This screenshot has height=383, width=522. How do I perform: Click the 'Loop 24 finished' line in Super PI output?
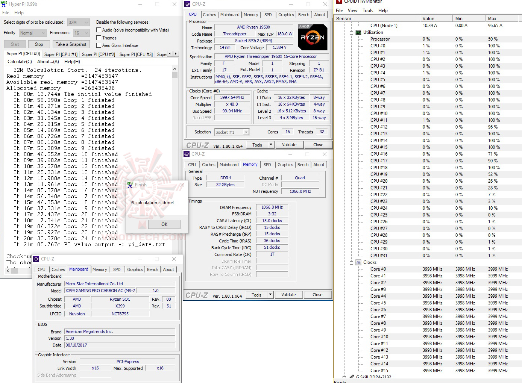(66, 239)
